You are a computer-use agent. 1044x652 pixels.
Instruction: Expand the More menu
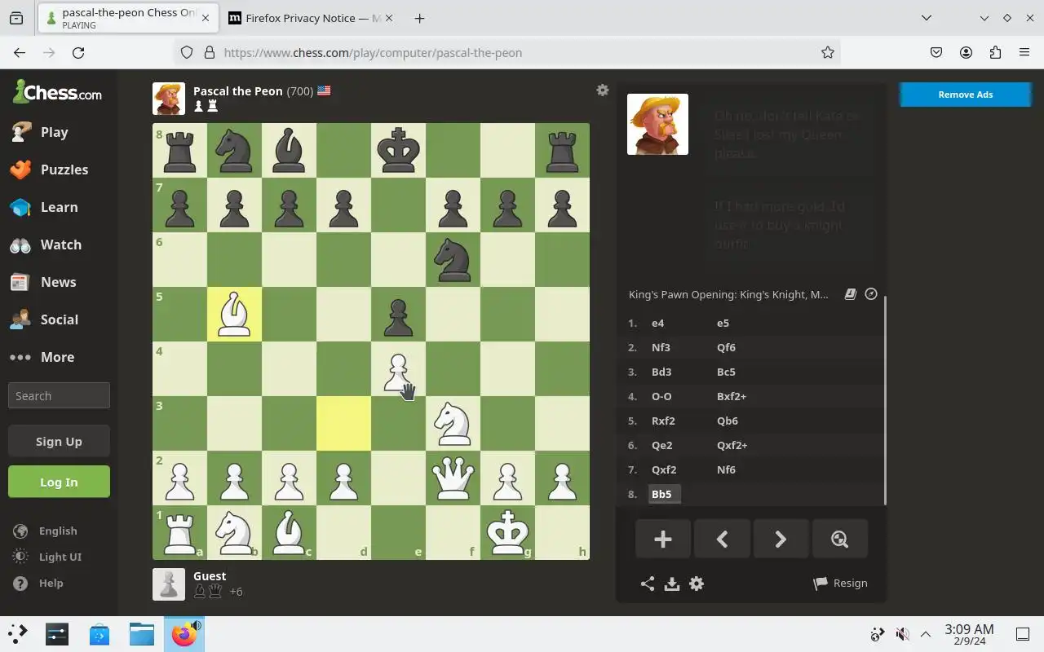tap(59, 357)
